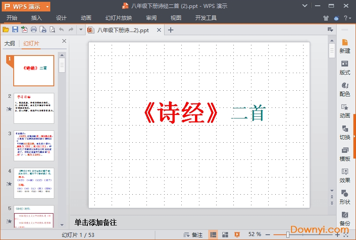Click thumbnail pane scroll up arrow

tap(62, 55)
